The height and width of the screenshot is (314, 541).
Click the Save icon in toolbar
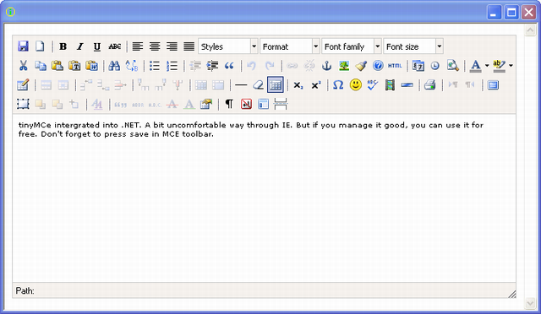tap(23, 46)
